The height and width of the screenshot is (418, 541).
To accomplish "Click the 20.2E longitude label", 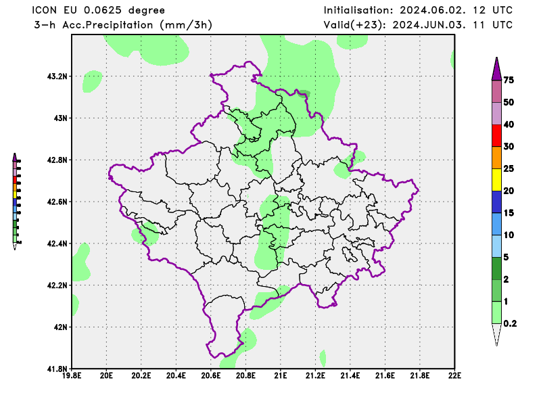I will tap(141, 375).
